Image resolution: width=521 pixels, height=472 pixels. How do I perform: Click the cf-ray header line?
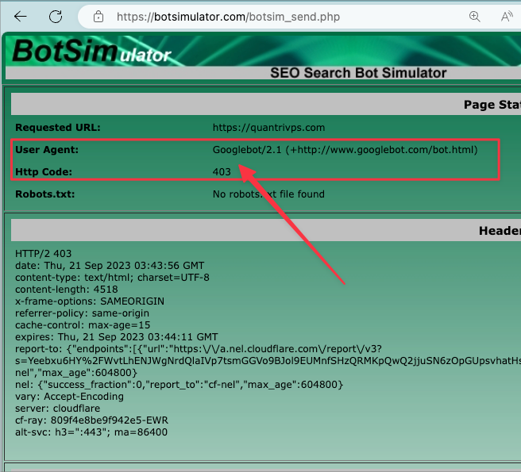[x=91, y=420]
